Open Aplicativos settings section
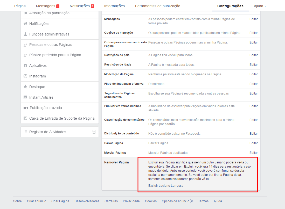 click(x=60, y=66)
